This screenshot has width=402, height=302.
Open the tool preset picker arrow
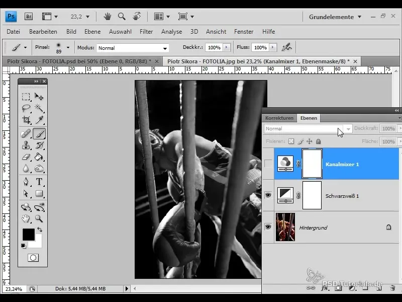tap(25, 47)
